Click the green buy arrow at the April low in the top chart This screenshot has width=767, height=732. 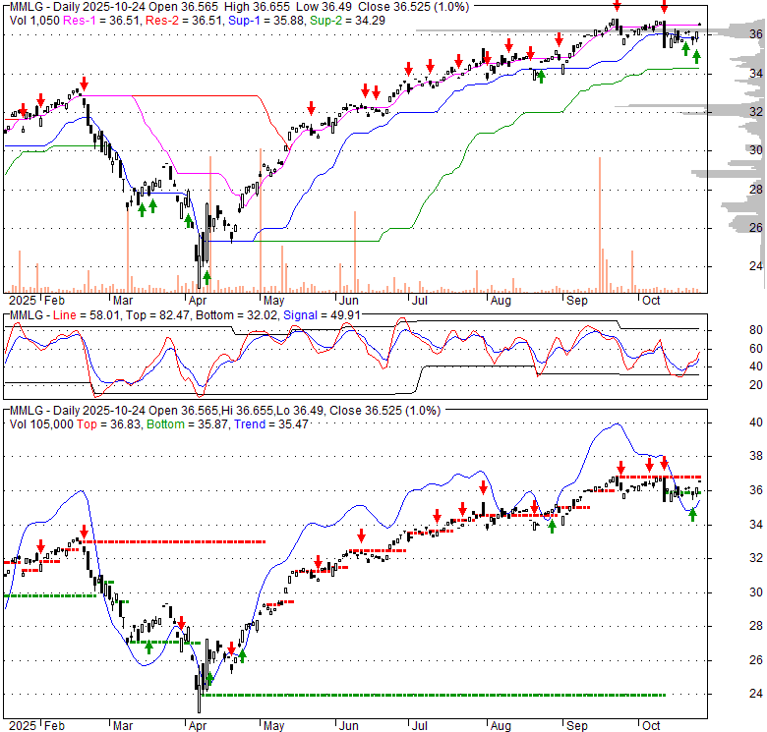point(206,277)
